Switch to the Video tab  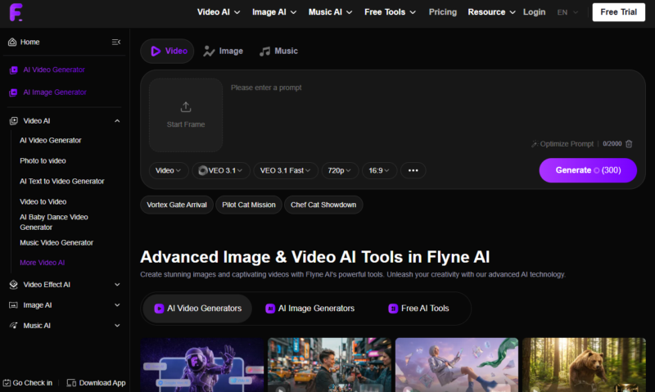coord(167,51)
